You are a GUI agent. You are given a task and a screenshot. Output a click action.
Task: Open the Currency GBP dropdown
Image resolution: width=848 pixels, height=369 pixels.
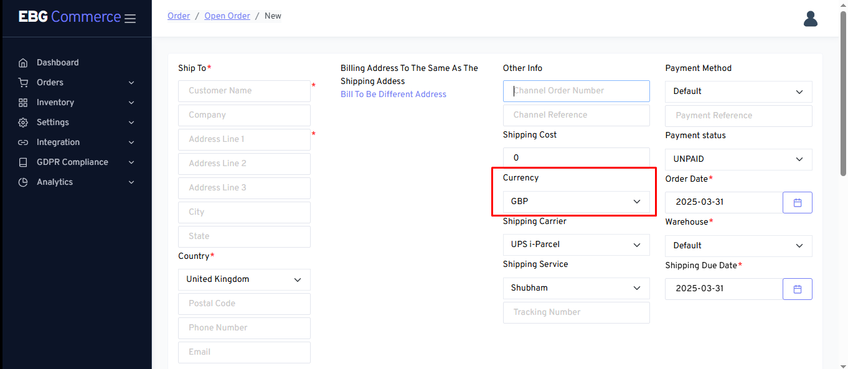[x=576, y=202]
